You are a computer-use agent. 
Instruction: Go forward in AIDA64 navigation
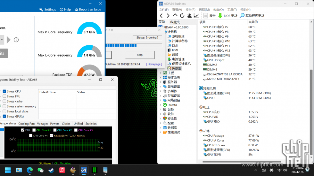(168, 16)
